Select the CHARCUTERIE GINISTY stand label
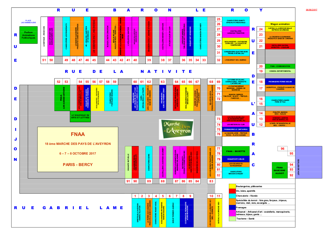Viewport: 334px width, 236px height. [x=236, y=21]
